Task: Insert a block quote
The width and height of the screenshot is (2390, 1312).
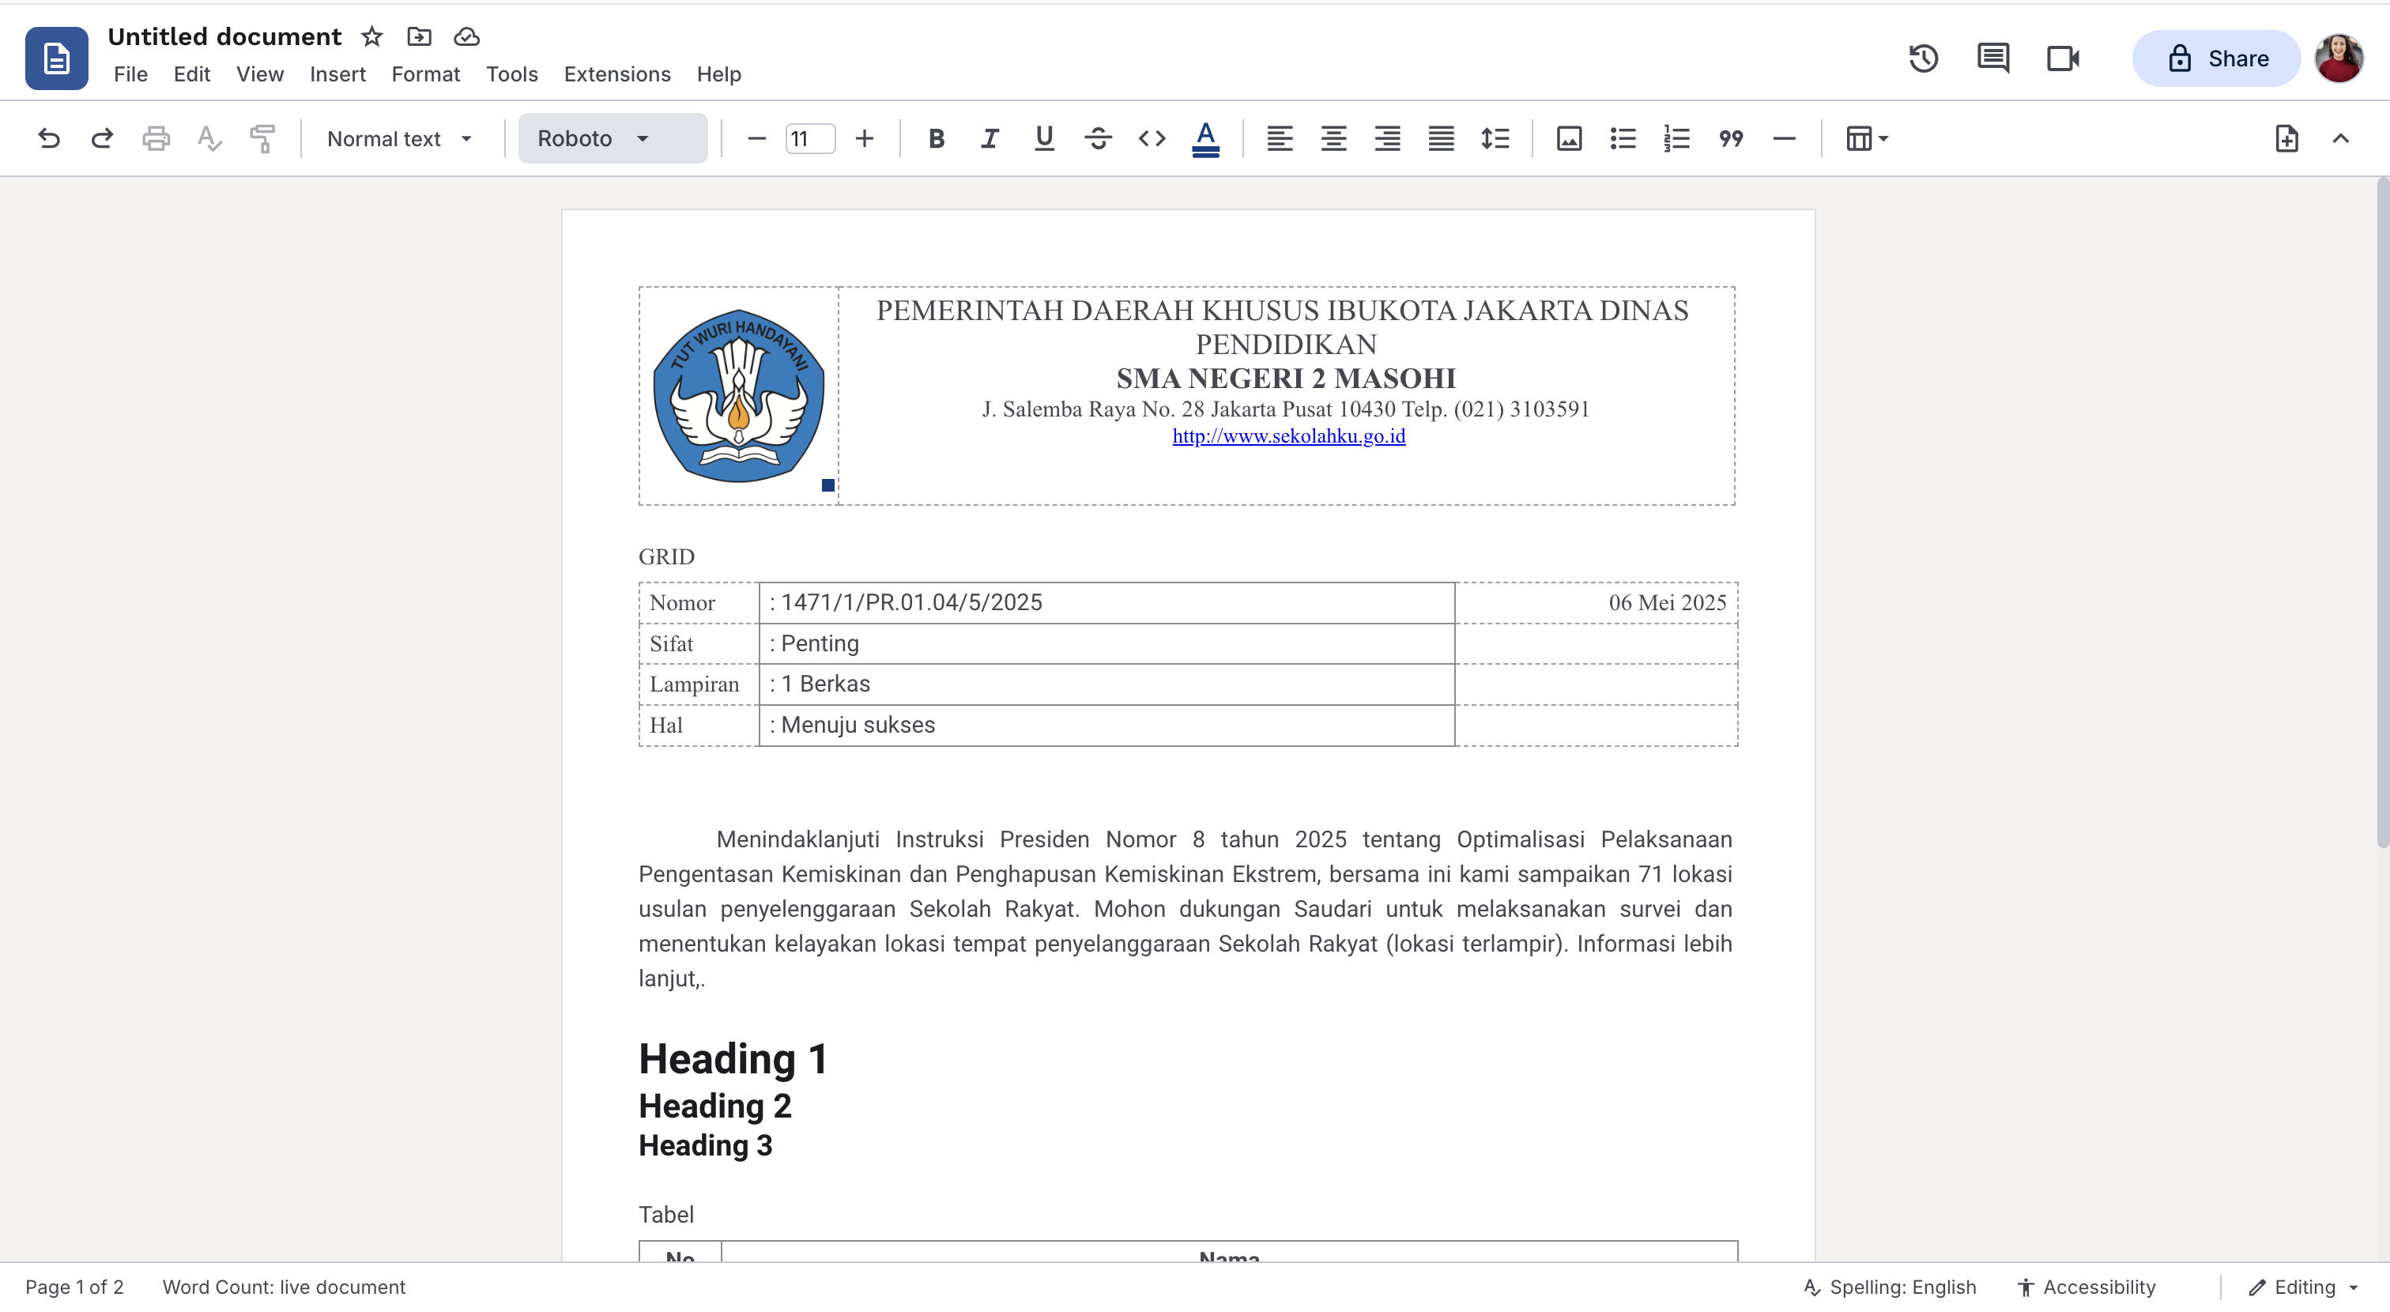Action: pos(1730,139)
